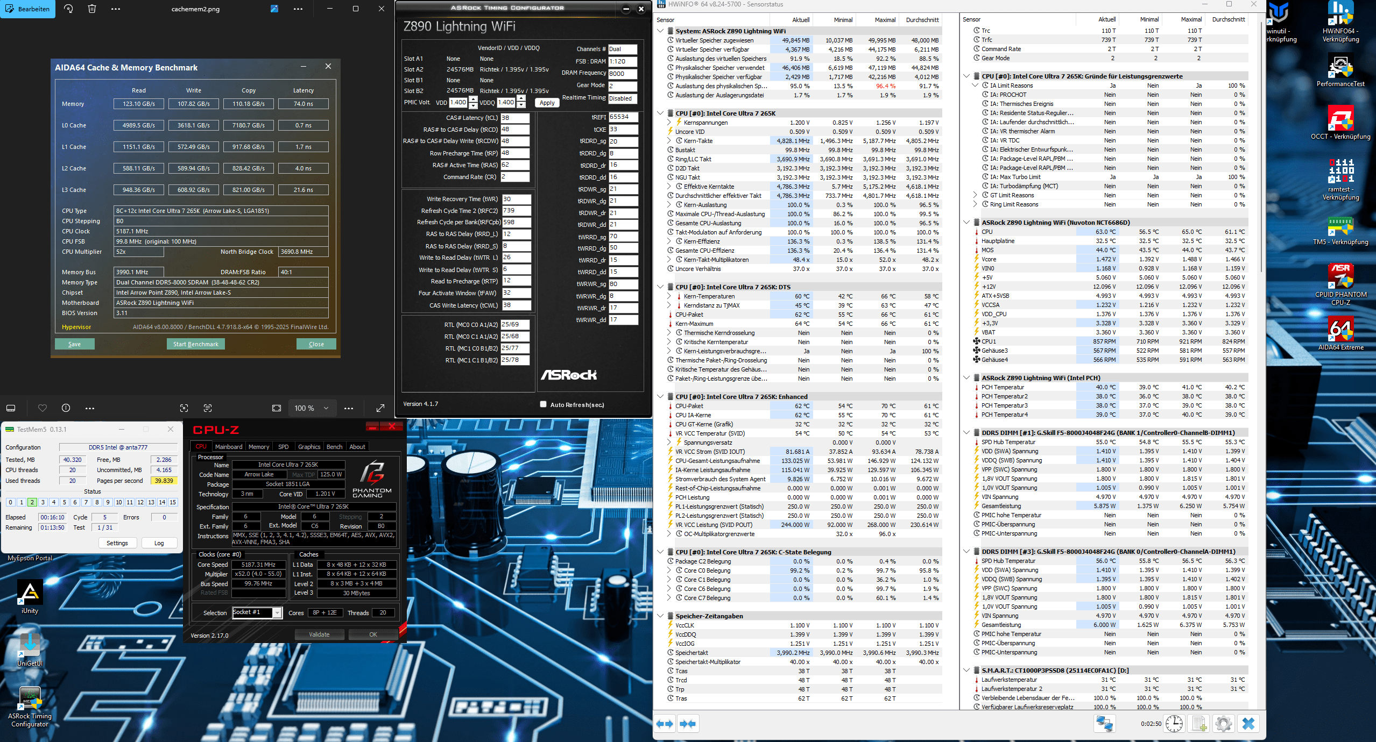Click the rotate image icon in Photos
The width and height of the screenshot is (1376, 742).
tap(68, 9)
